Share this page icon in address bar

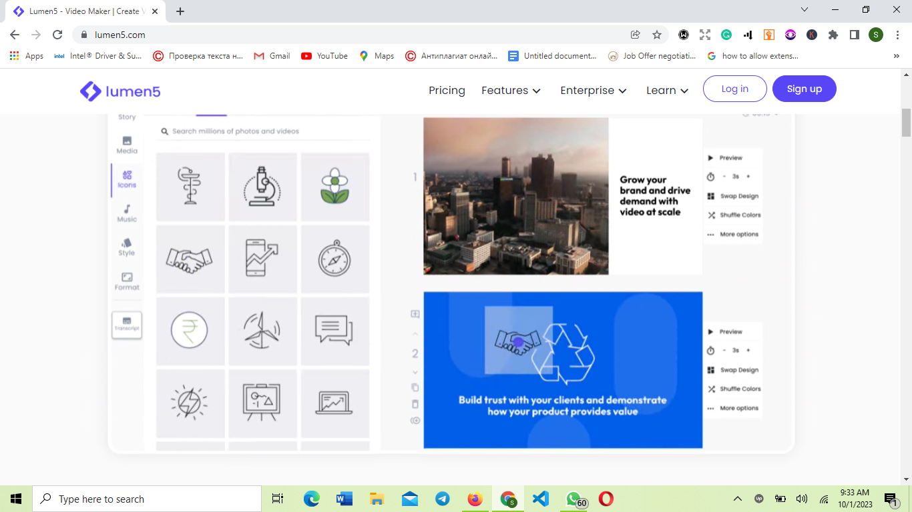[636, 35]
